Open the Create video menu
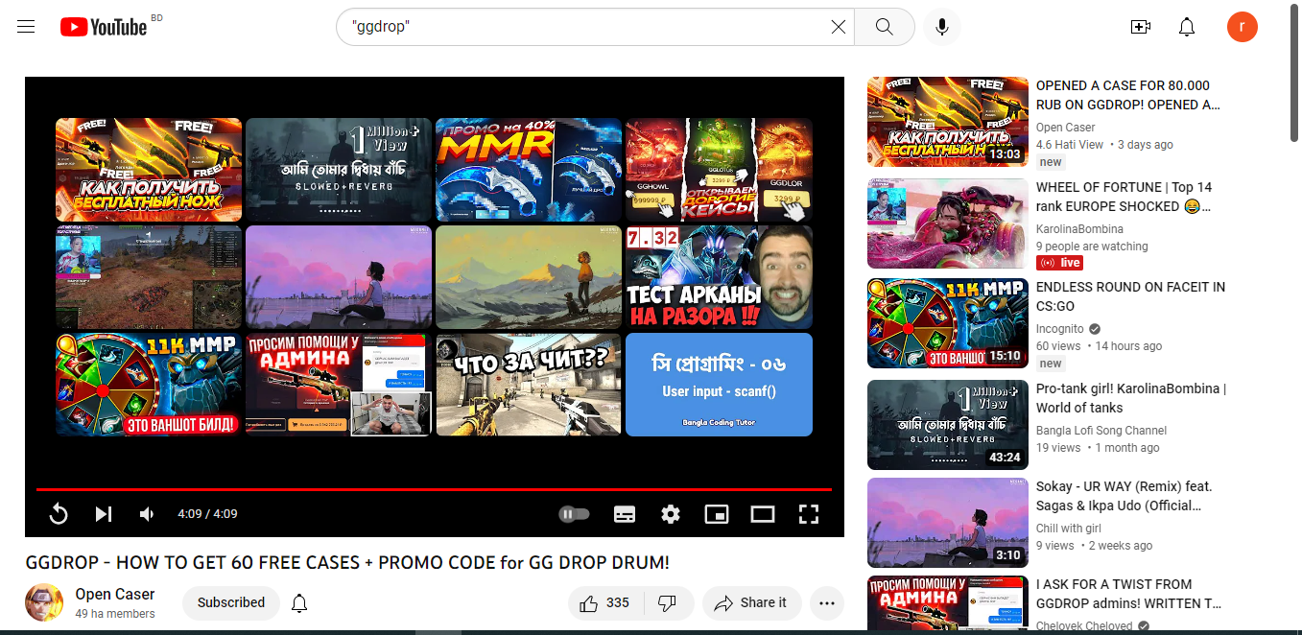1302x635 pixels. coord(1141,27)
